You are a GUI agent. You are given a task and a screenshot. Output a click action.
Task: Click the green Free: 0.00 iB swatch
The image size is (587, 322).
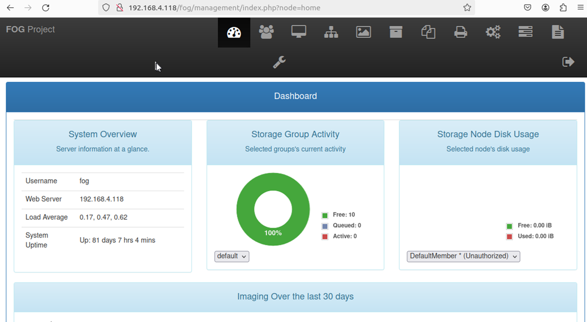tap(509, 226)
